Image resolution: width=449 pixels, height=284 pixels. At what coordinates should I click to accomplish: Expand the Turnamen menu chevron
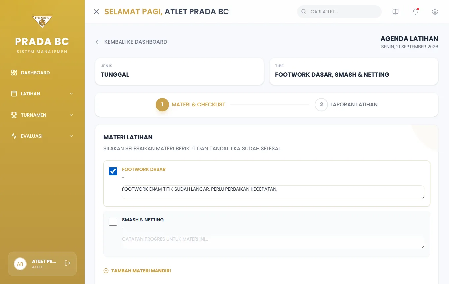[71, 115]
